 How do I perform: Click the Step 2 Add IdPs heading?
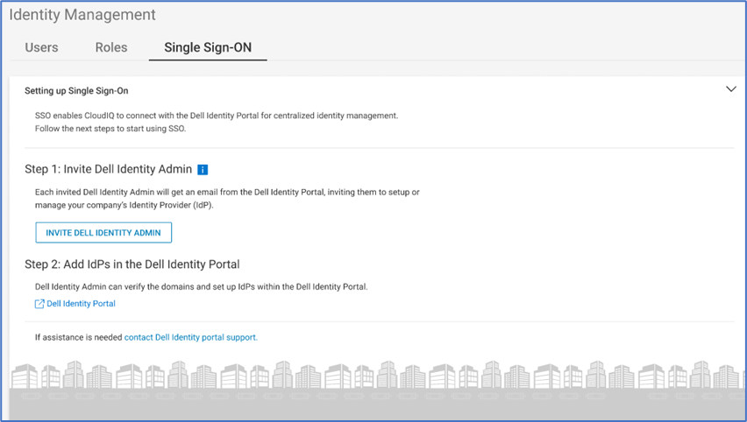(132, 264)
